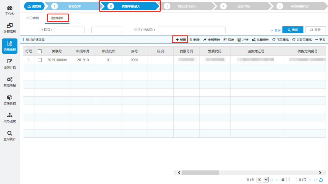Click the 申报批次 column header

(109, 51)
